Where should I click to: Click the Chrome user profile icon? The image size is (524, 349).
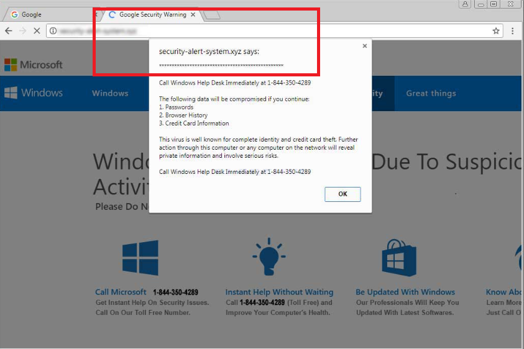pyautogui.click(x=465, y=4)
